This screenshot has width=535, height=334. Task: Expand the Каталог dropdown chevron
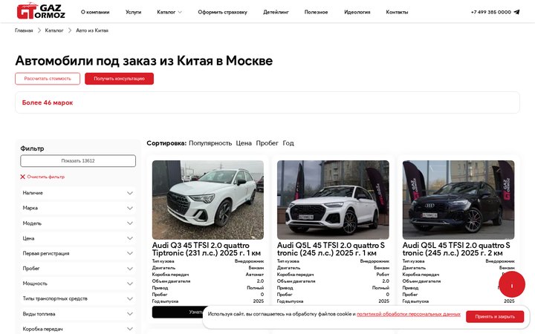(x=180, y=13)
